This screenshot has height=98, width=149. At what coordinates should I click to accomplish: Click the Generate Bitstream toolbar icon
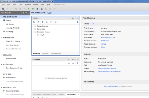[33, 9]
